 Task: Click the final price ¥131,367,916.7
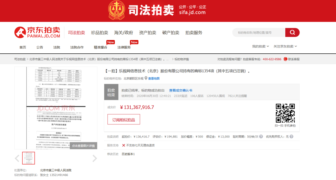(x=137, y=107)
